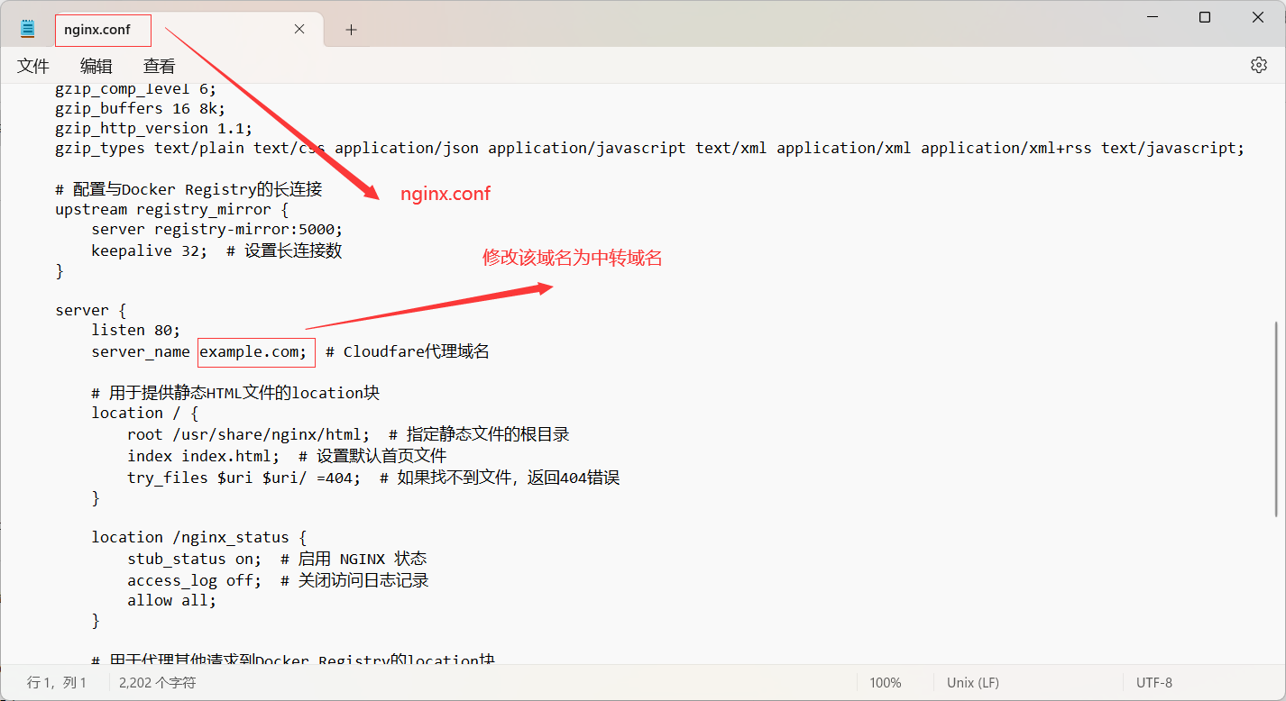Screen dimensions: 1286x701
Task: Click the comment '# 用于提供静态HTML文件的location块'
Action: [235, 393]
